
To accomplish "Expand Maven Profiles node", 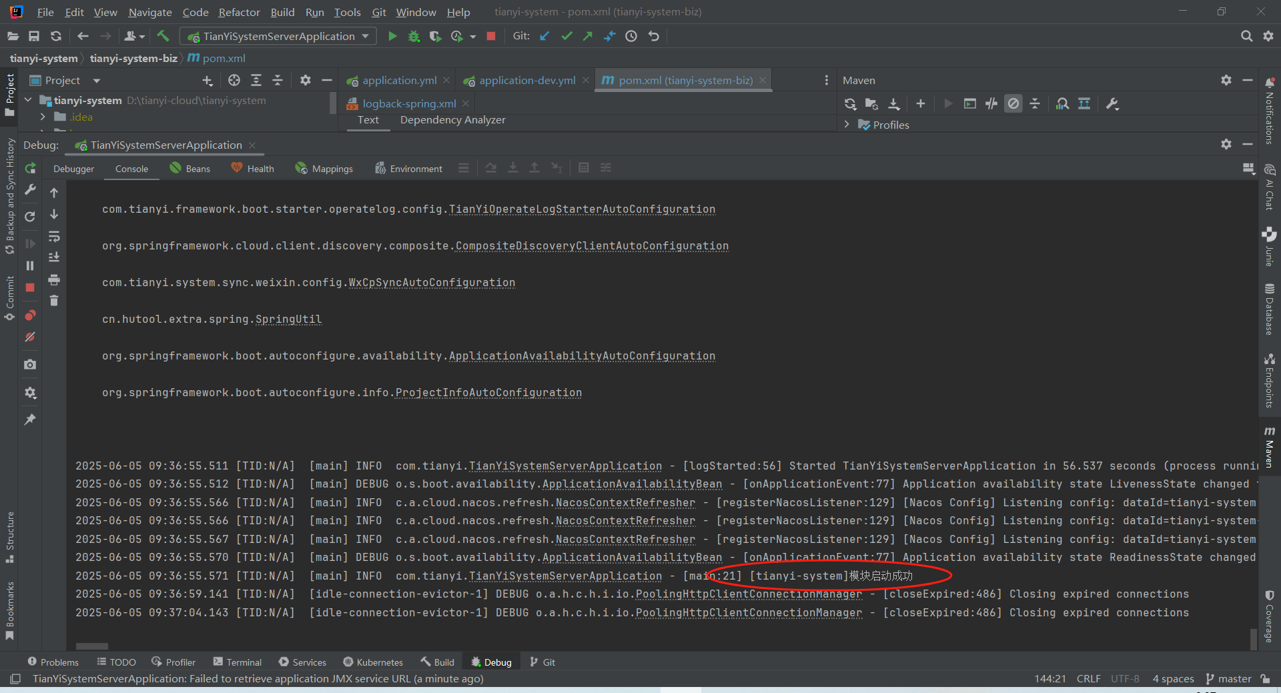I will pyautogui.click(x=847, y=125).
